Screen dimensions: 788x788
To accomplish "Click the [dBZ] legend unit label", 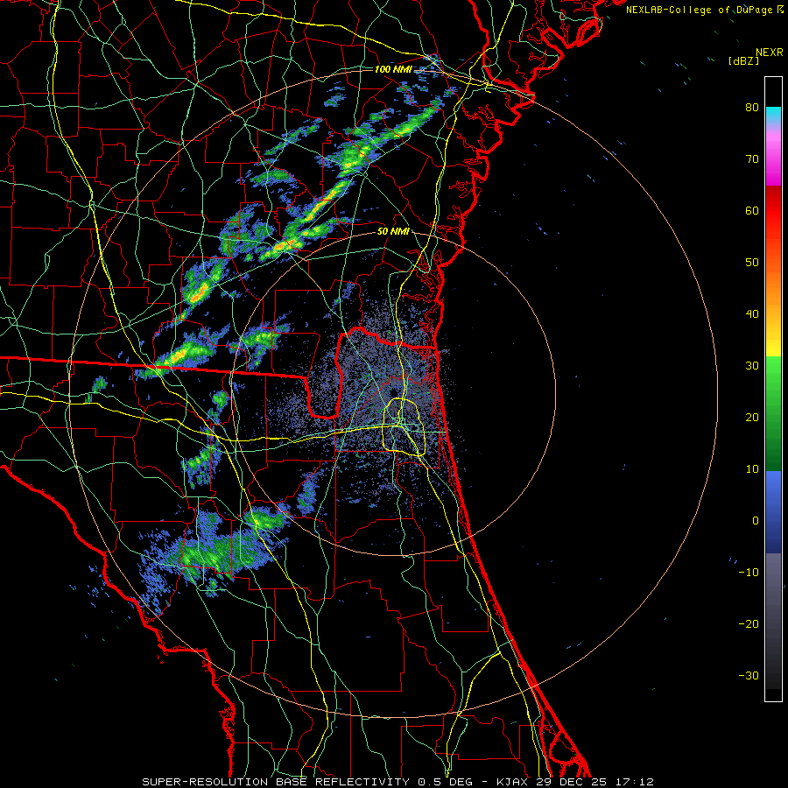I will click(x=743, y=61).
